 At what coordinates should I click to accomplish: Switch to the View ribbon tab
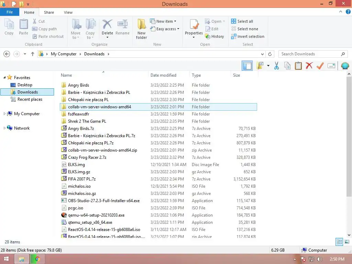[68, 12]
